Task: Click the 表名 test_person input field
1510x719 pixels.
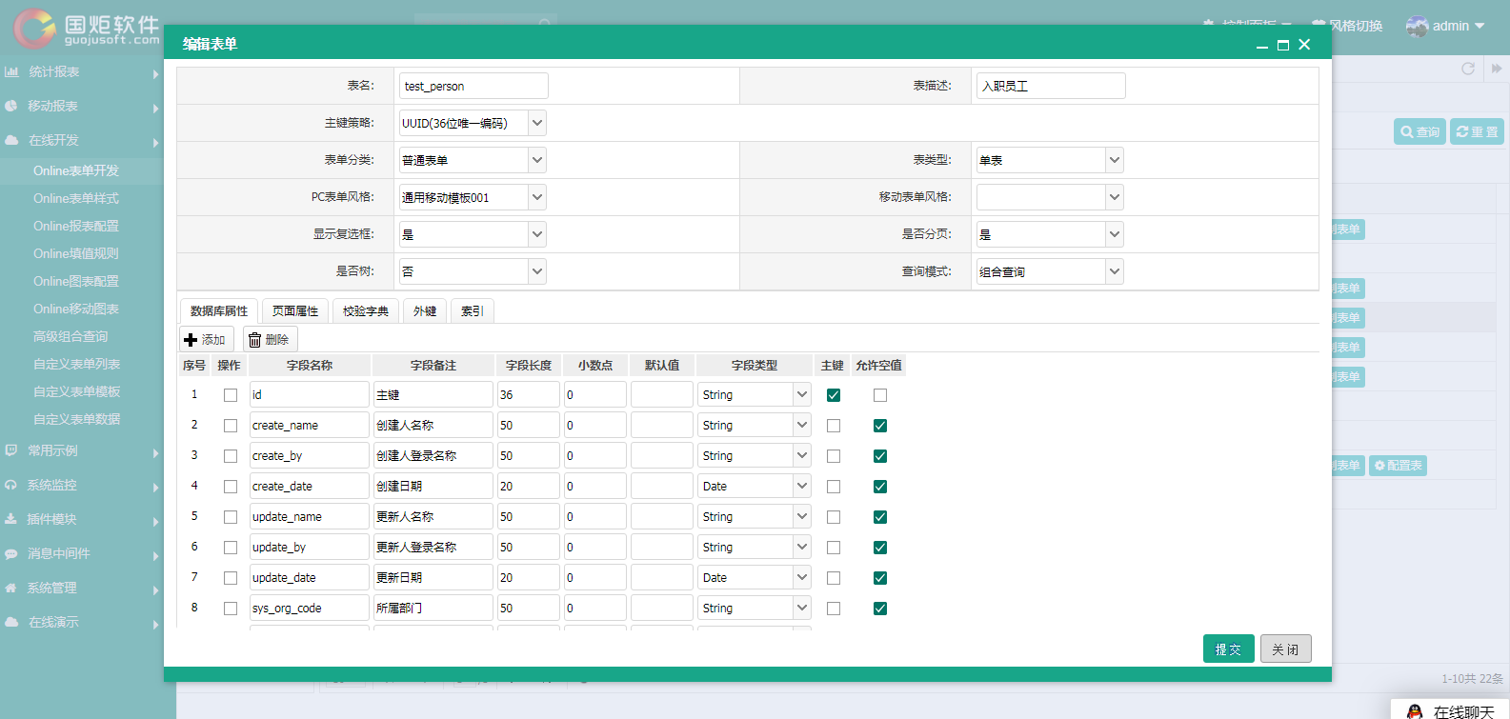Action: (473, 86)
